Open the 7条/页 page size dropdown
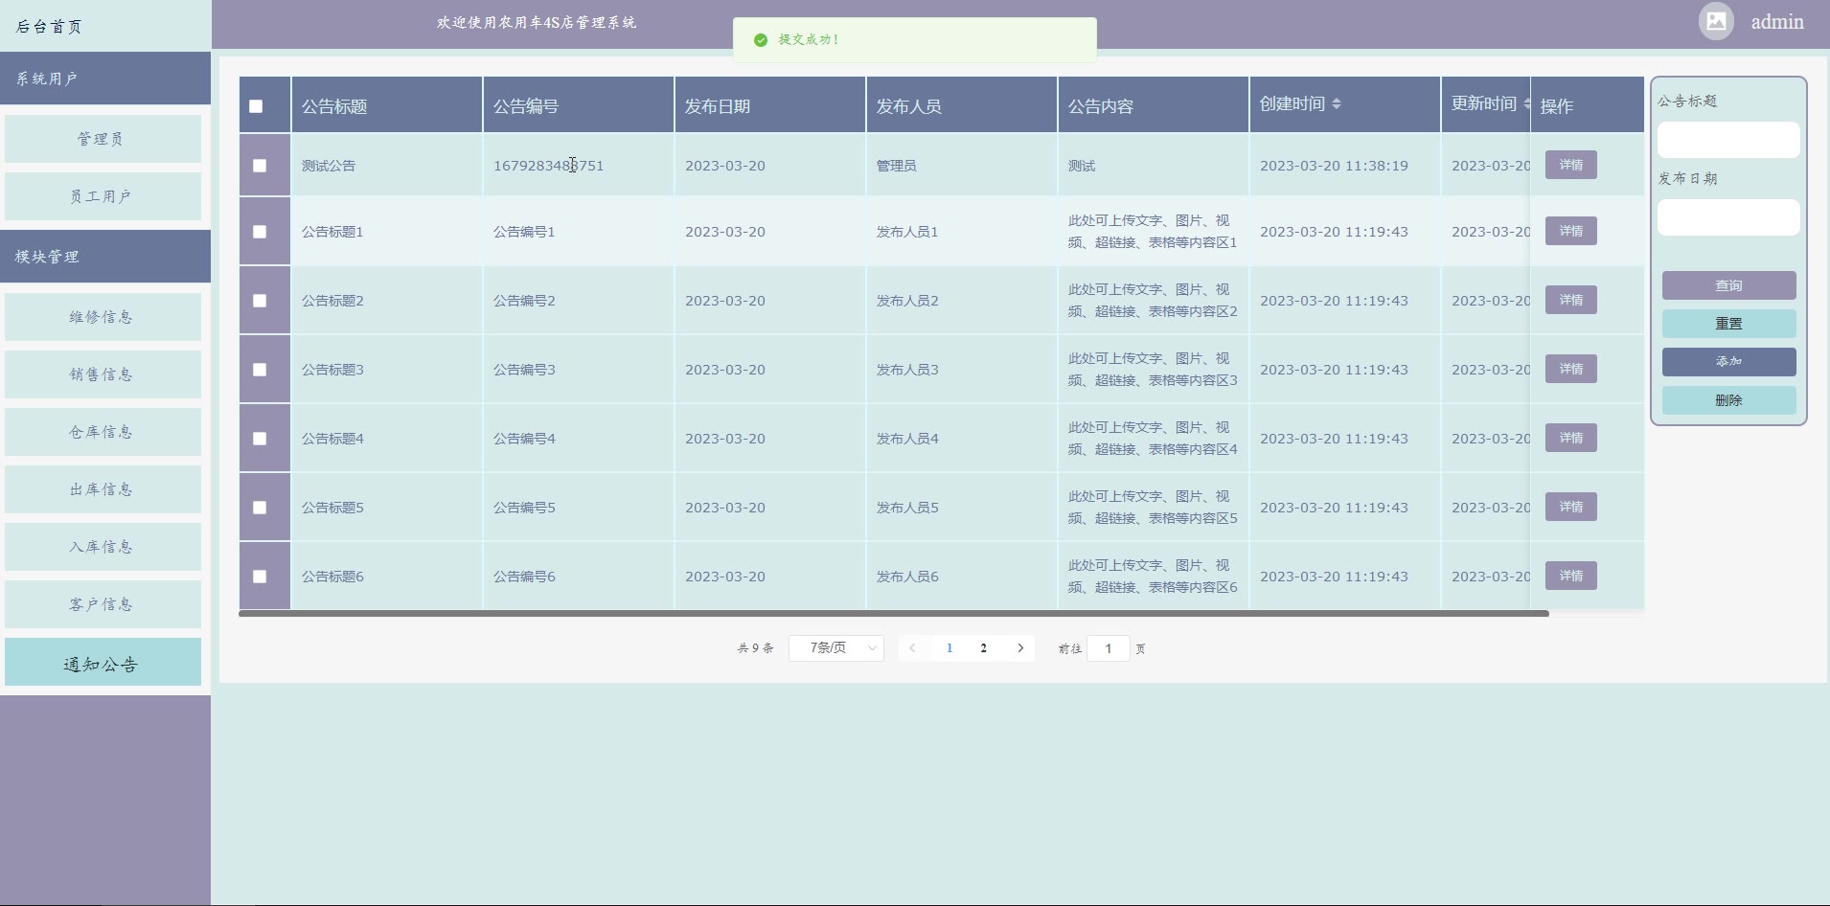Image resolution: width=1830 pixels, height=906 pixels. [x=836, y=648]
